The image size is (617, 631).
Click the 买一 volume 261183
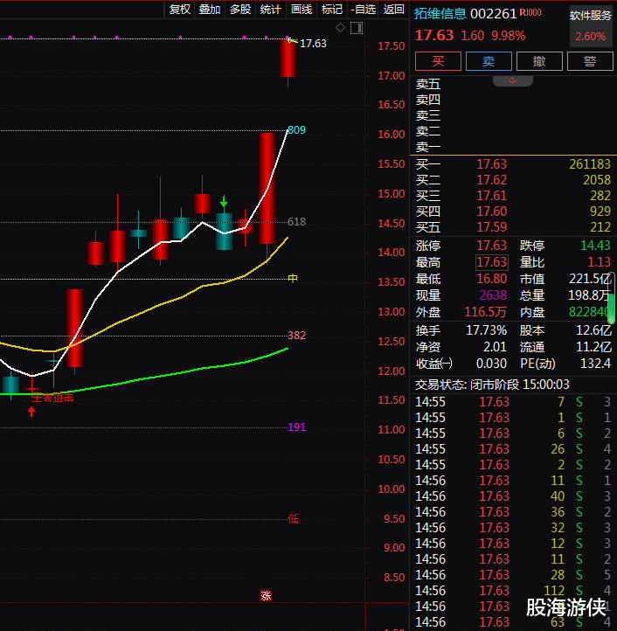(x=590, y=164)
